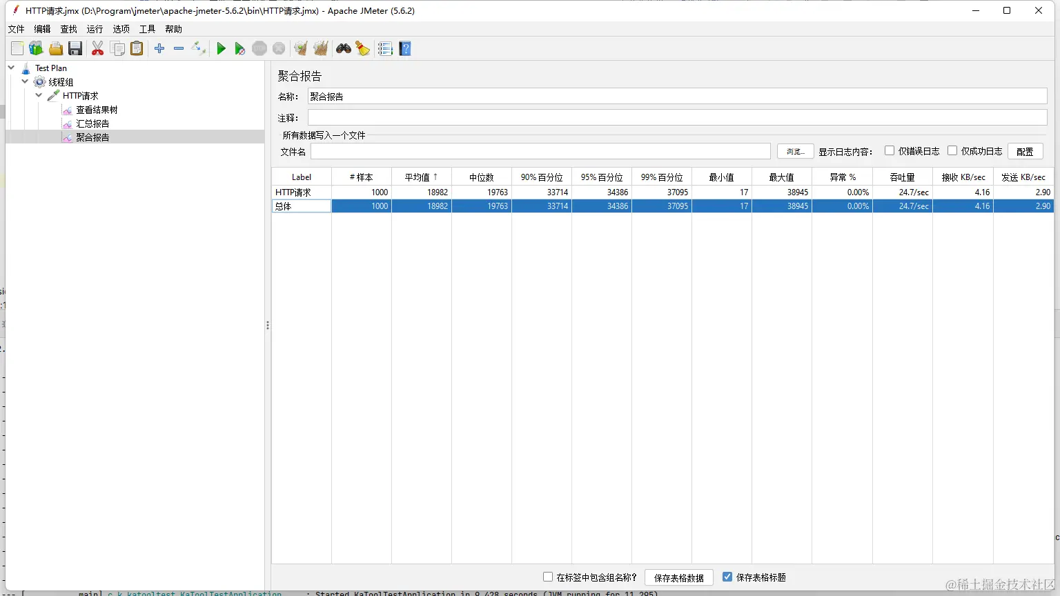Click the New test plan icon
The image size is (1060, 596).
[17, 48]
